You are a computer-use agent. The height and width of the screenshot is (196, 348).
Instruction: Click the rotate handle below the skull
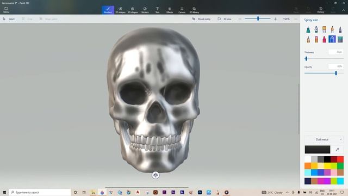pos(156,175)
